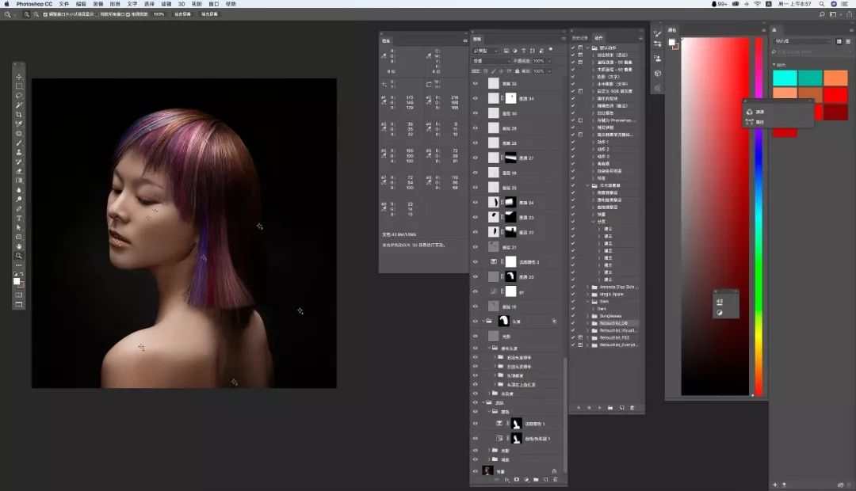Select the Horizontal Type tool
Viewport: 856px width, 491px height.
pos(19,219)
